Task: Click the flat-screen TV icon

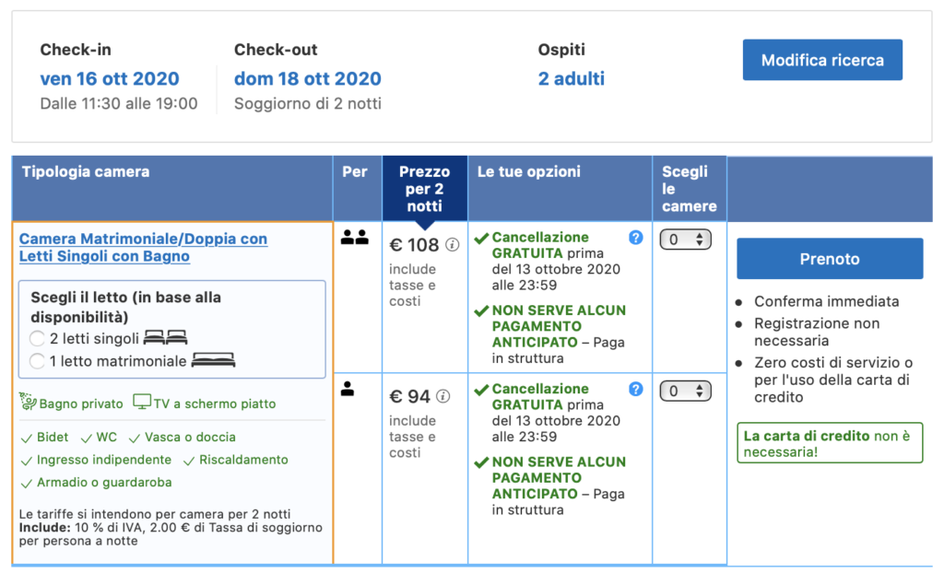Action: 142,403
